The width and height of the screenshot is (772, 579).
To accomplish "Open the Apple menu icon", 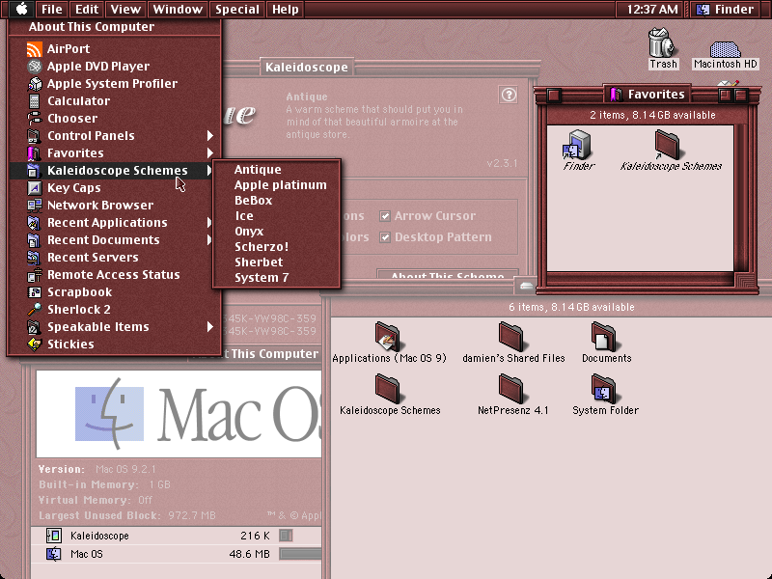I will (x=21, y=9).
